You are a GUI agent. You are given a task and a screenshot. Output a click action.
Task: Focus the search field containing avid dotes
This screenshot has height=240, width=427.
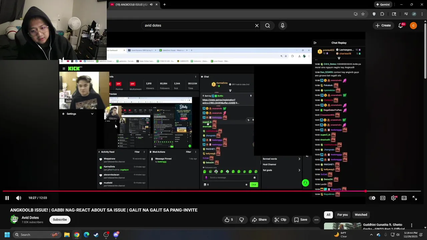pyautogui.click(x=198, y=25)
